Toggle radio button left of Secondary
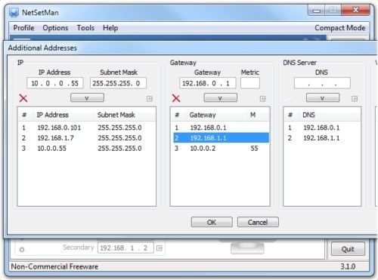 [x=22, y=250]
